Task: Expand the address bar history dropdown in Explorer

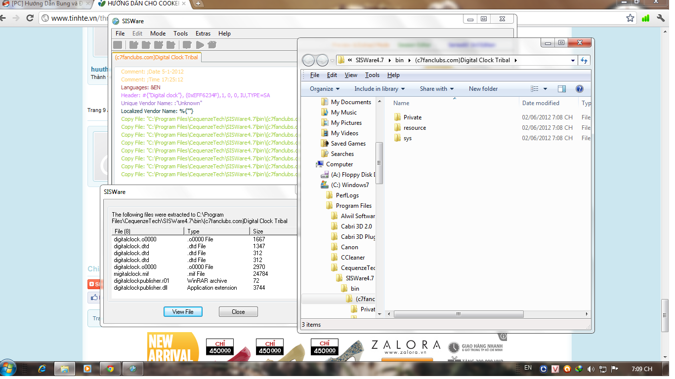Action: coord(573,60)
